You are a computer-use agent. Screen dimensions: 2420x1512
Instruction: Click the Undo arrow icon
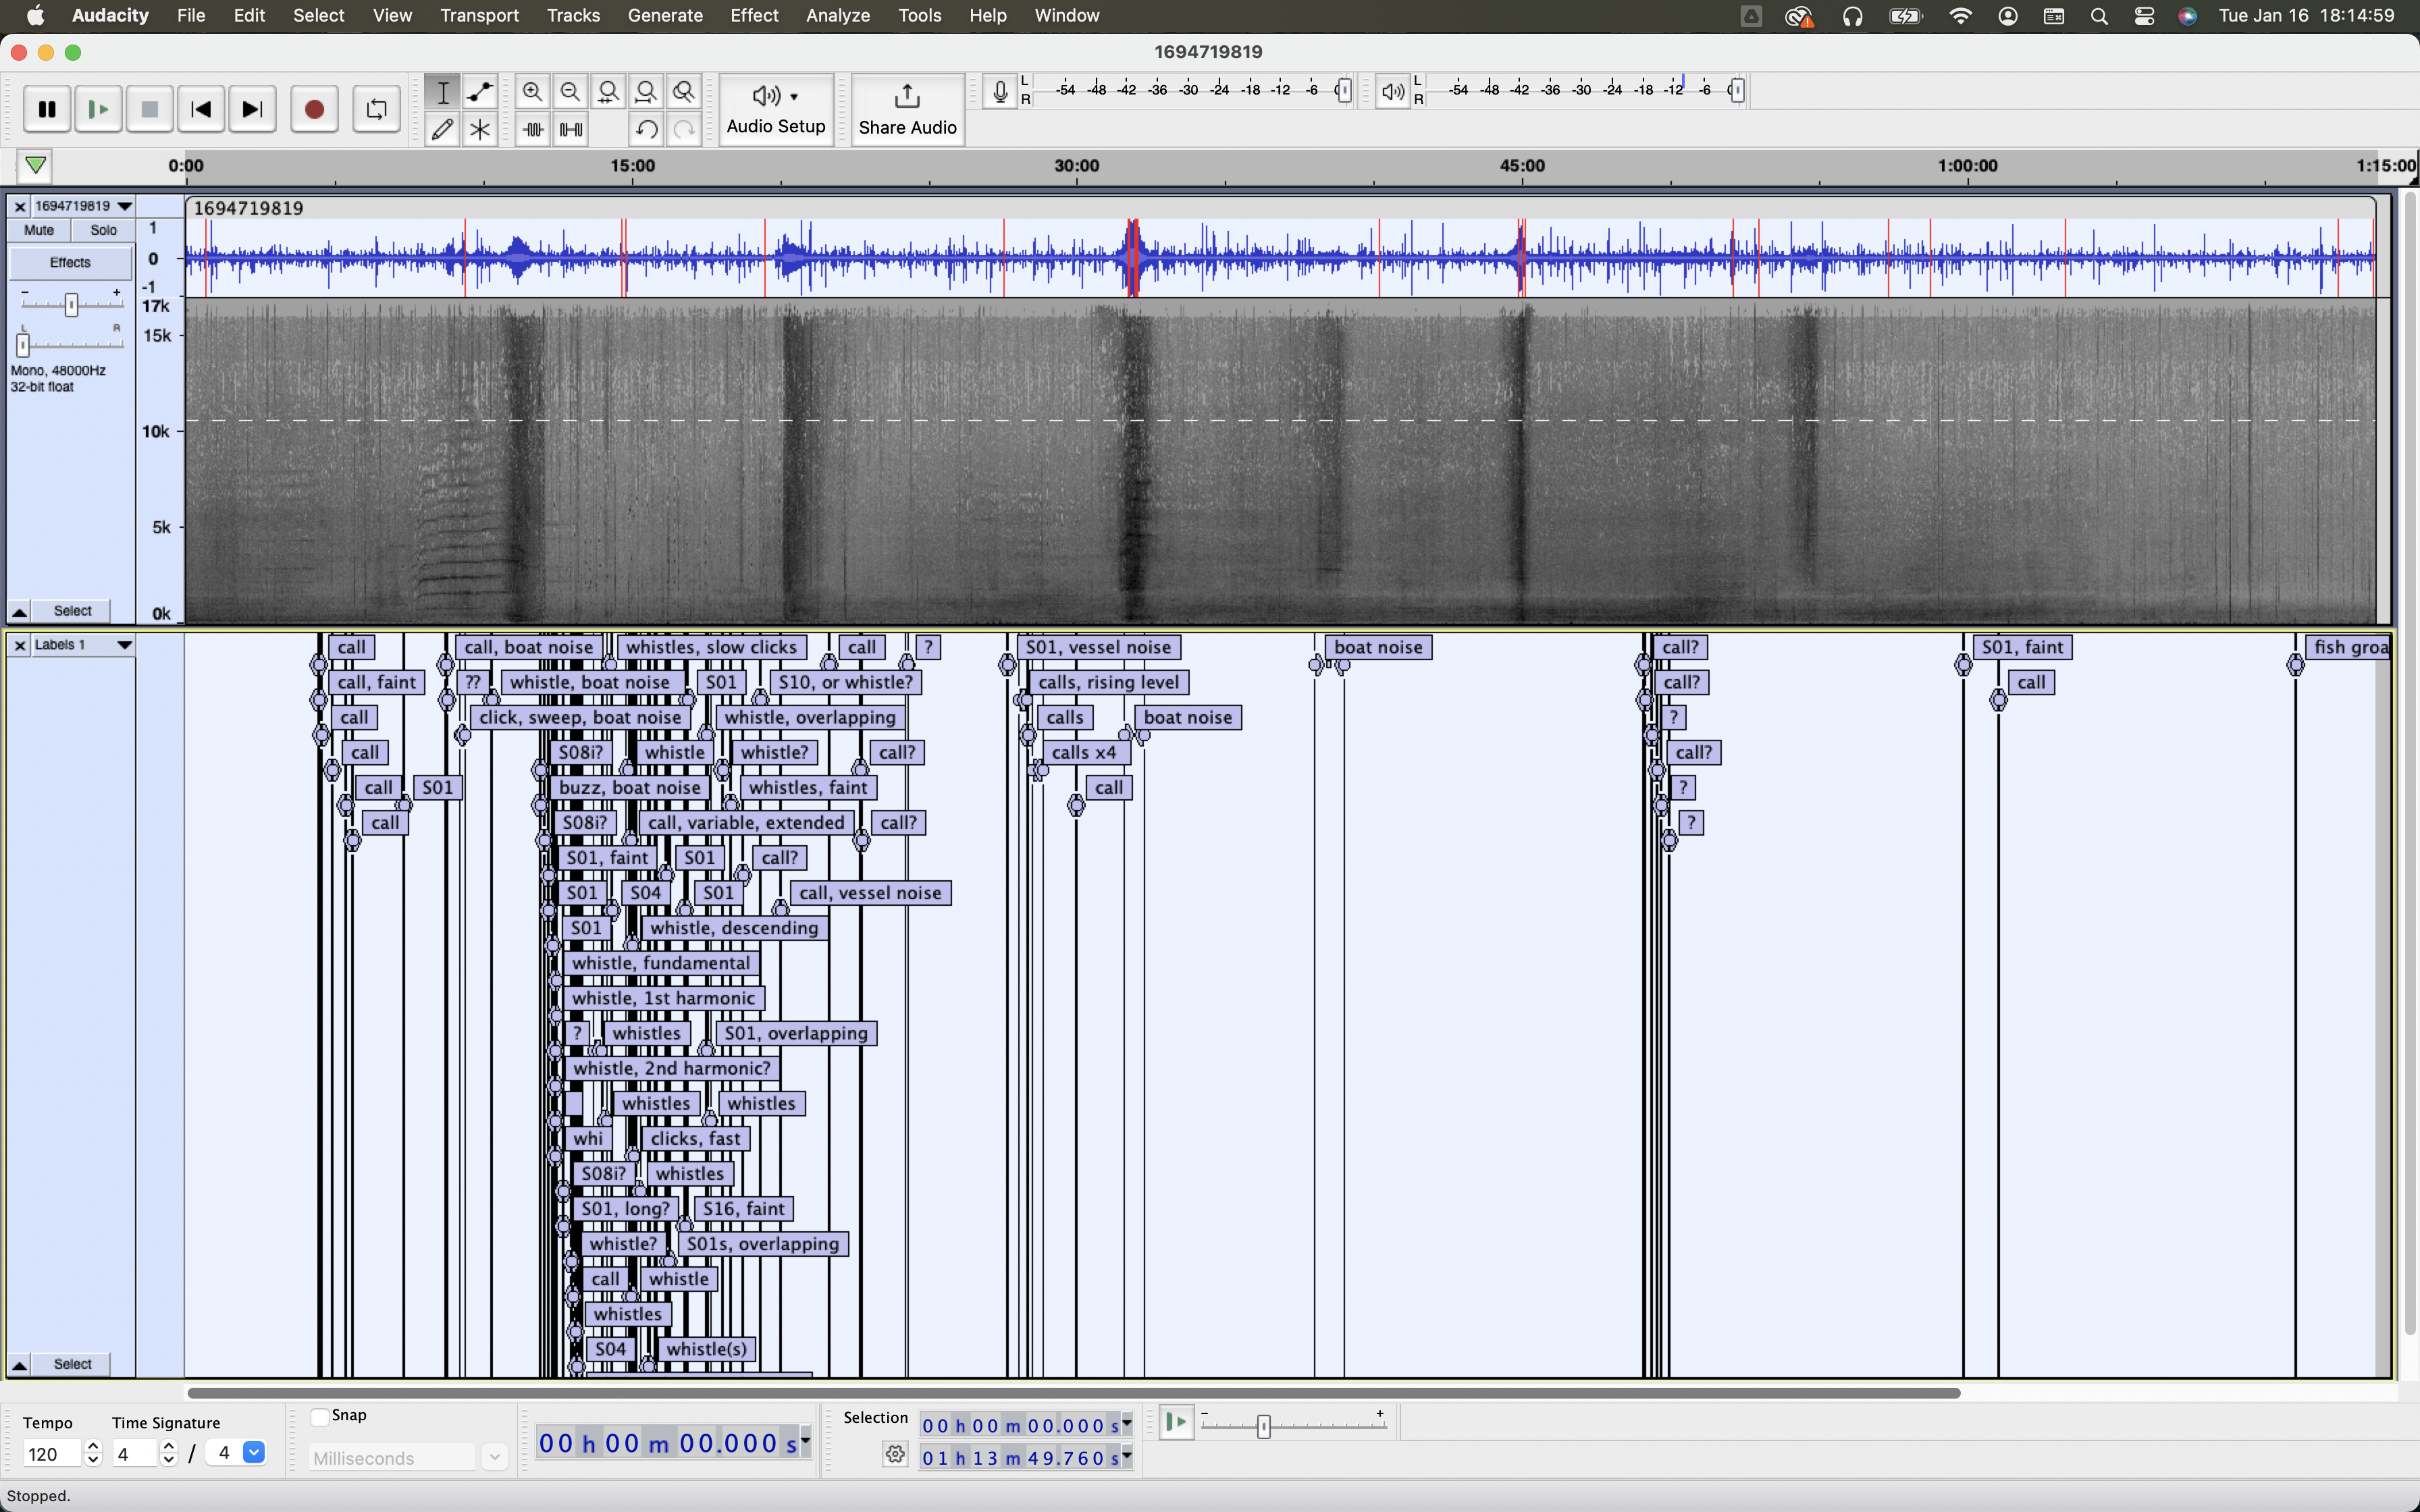646,129
